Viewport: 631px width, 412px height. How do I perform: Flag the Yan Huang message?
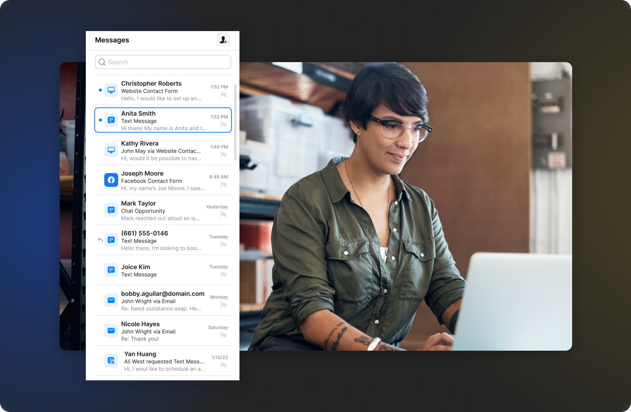tap(224, 365)
